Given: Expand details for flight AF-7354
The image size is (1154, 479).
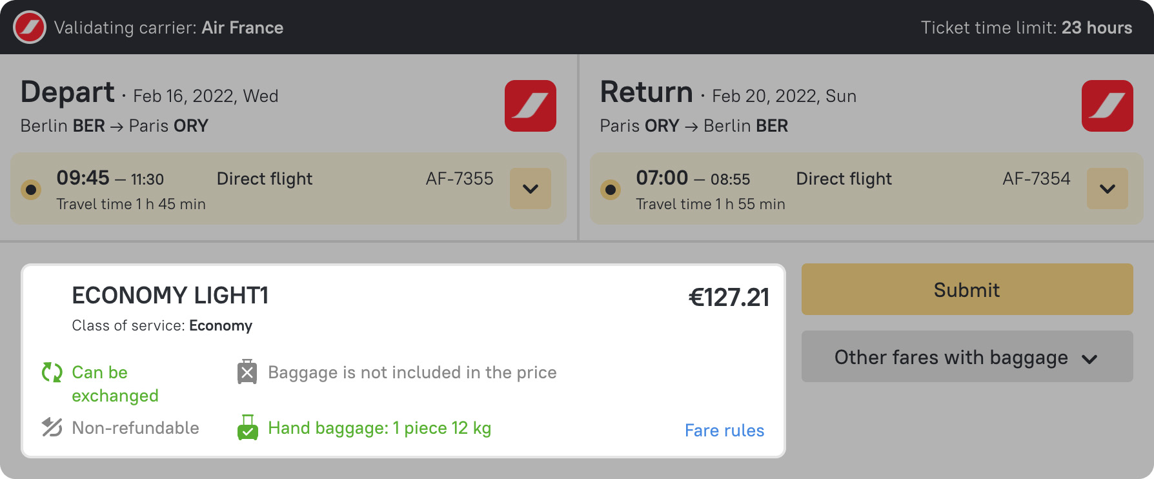Looking at the screenshot, I should [x=1108, y=189].
